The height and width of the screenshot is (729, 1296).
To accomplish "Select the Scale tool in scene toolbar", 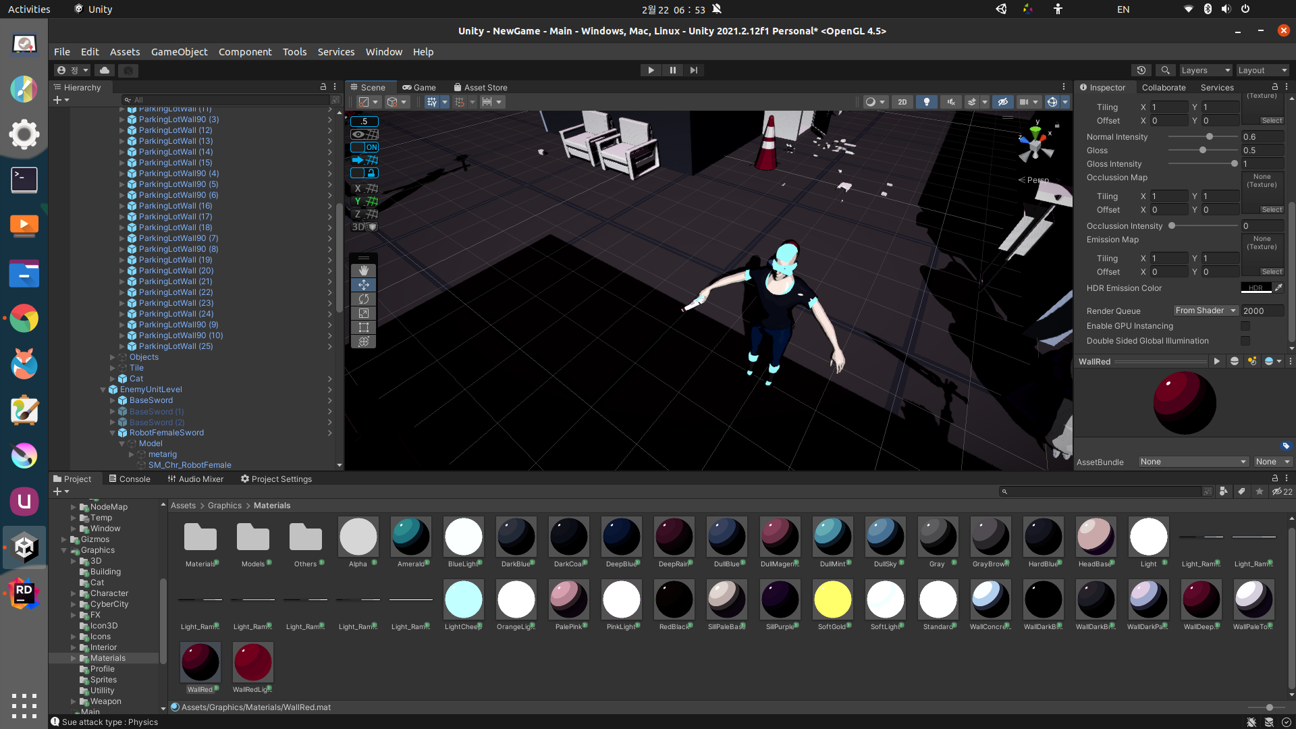I will point(364,313).
